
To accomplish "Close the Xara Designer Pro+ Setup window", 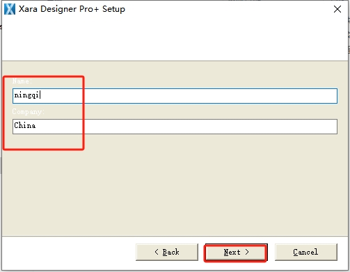I will 337,9.
